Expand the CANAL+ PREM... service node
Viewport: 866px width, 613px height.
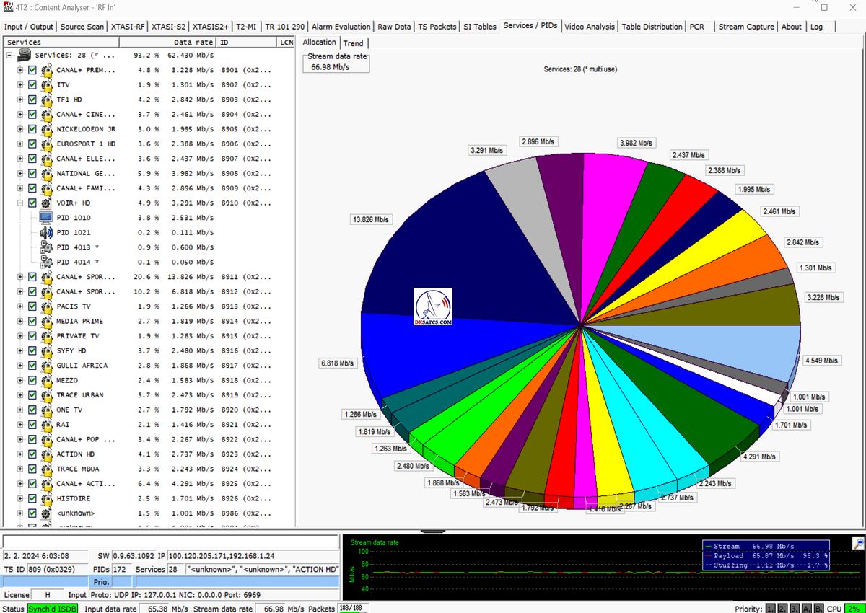point(20,71)
